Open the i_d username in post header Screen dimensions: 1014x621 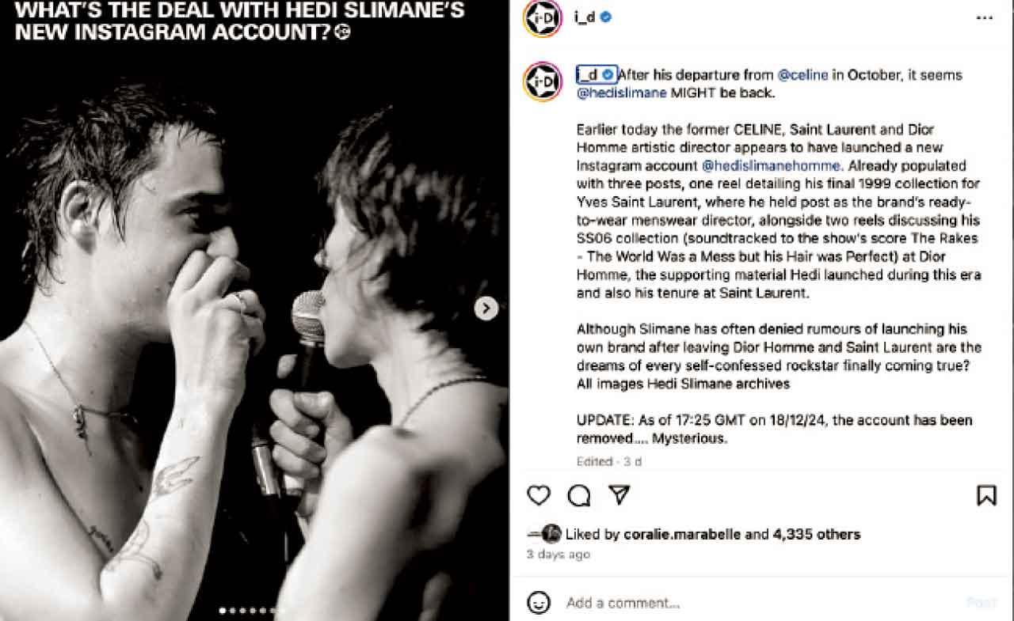click(585, 17)
